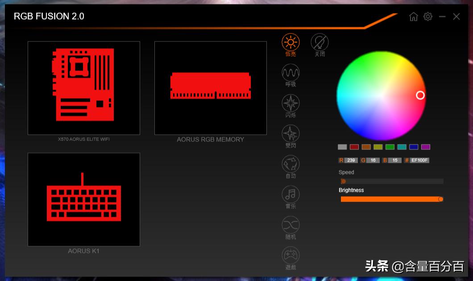Pick the cyan preset color swatch

pyautogui.click(x=402, y=147)
